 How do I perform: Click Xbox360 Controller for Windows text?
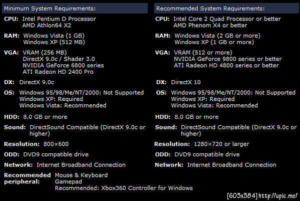tap(147, 188)
